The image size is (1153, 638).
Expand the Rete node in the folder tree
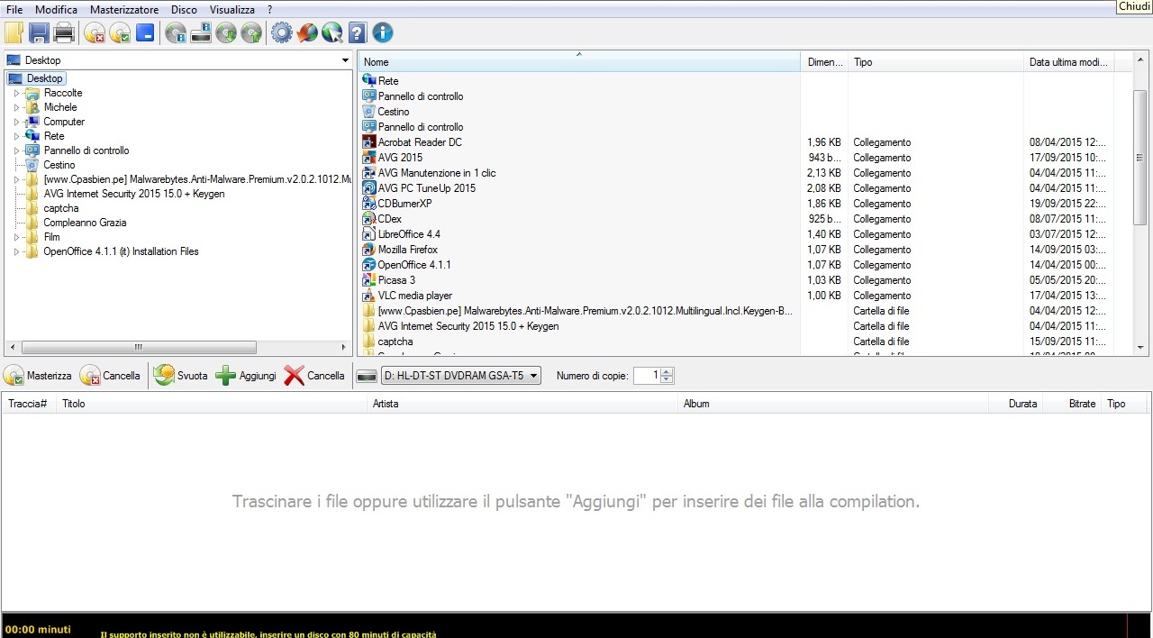pos(16,136)
